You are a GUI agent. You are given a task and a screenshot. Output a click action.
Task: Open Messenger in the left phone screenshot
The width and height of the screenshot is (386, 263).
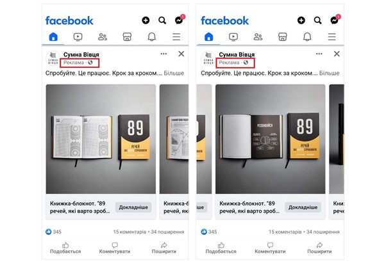click(179, 20)
